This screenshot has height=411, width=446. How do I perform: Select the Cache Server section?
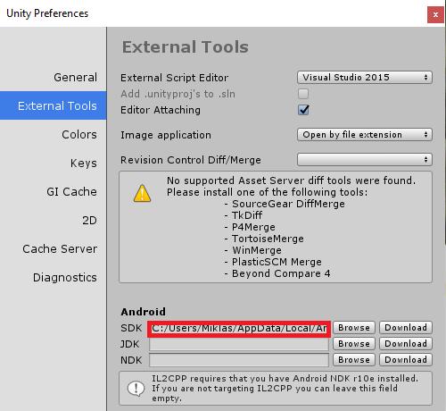coord(60,249)
